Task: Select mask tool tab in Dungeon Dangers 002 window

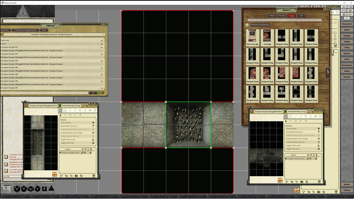Action: (80, 111)
